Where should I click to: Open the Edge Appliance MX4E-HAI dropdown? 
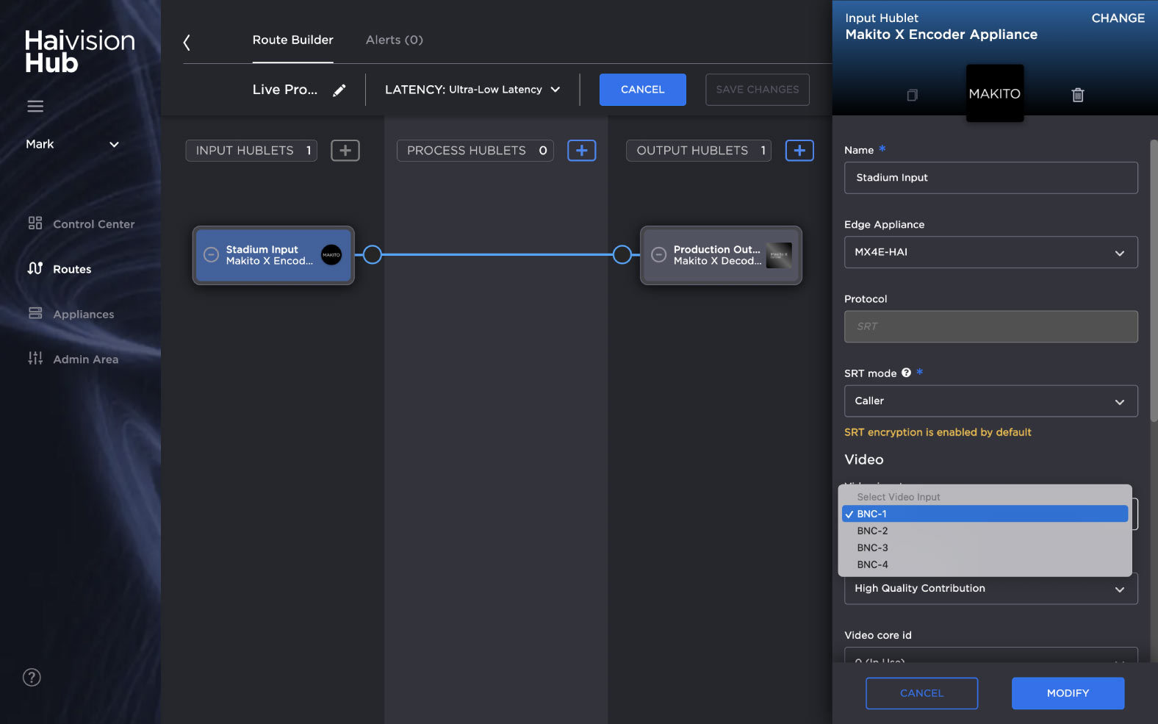(x=990, y=252)
